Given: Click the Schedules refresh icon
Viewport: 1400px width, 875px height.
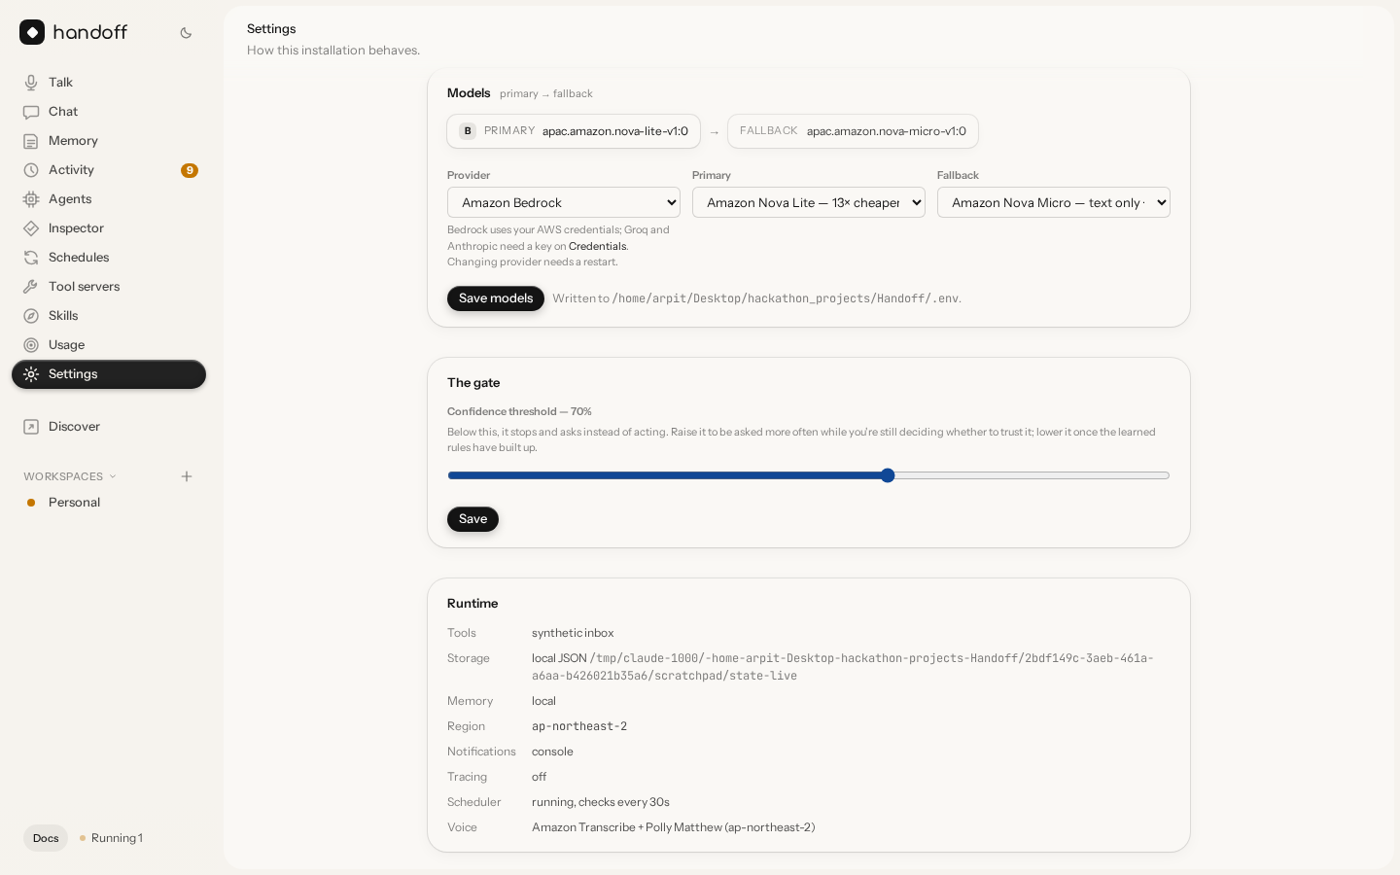Looking at the screenshot, I should pyautogui.click(x=31, y=258).
